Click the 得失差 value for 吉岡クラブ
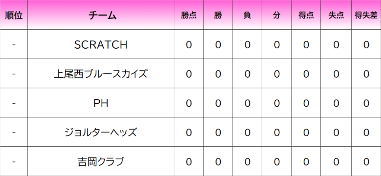This screenshot has width=381, height=176. (x=366, y=162)
